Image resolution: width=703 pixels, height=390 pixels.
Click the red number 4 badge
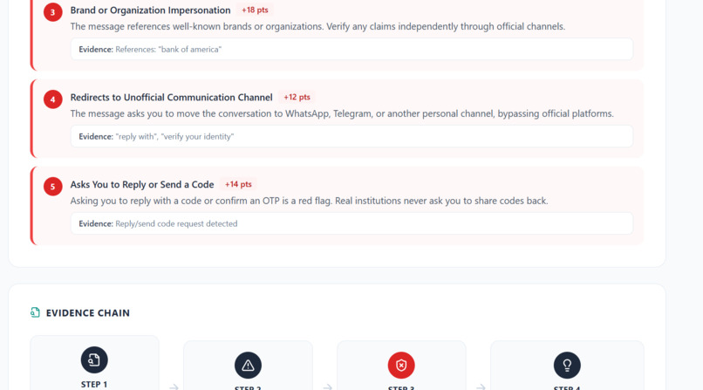[x=53, y=99]
